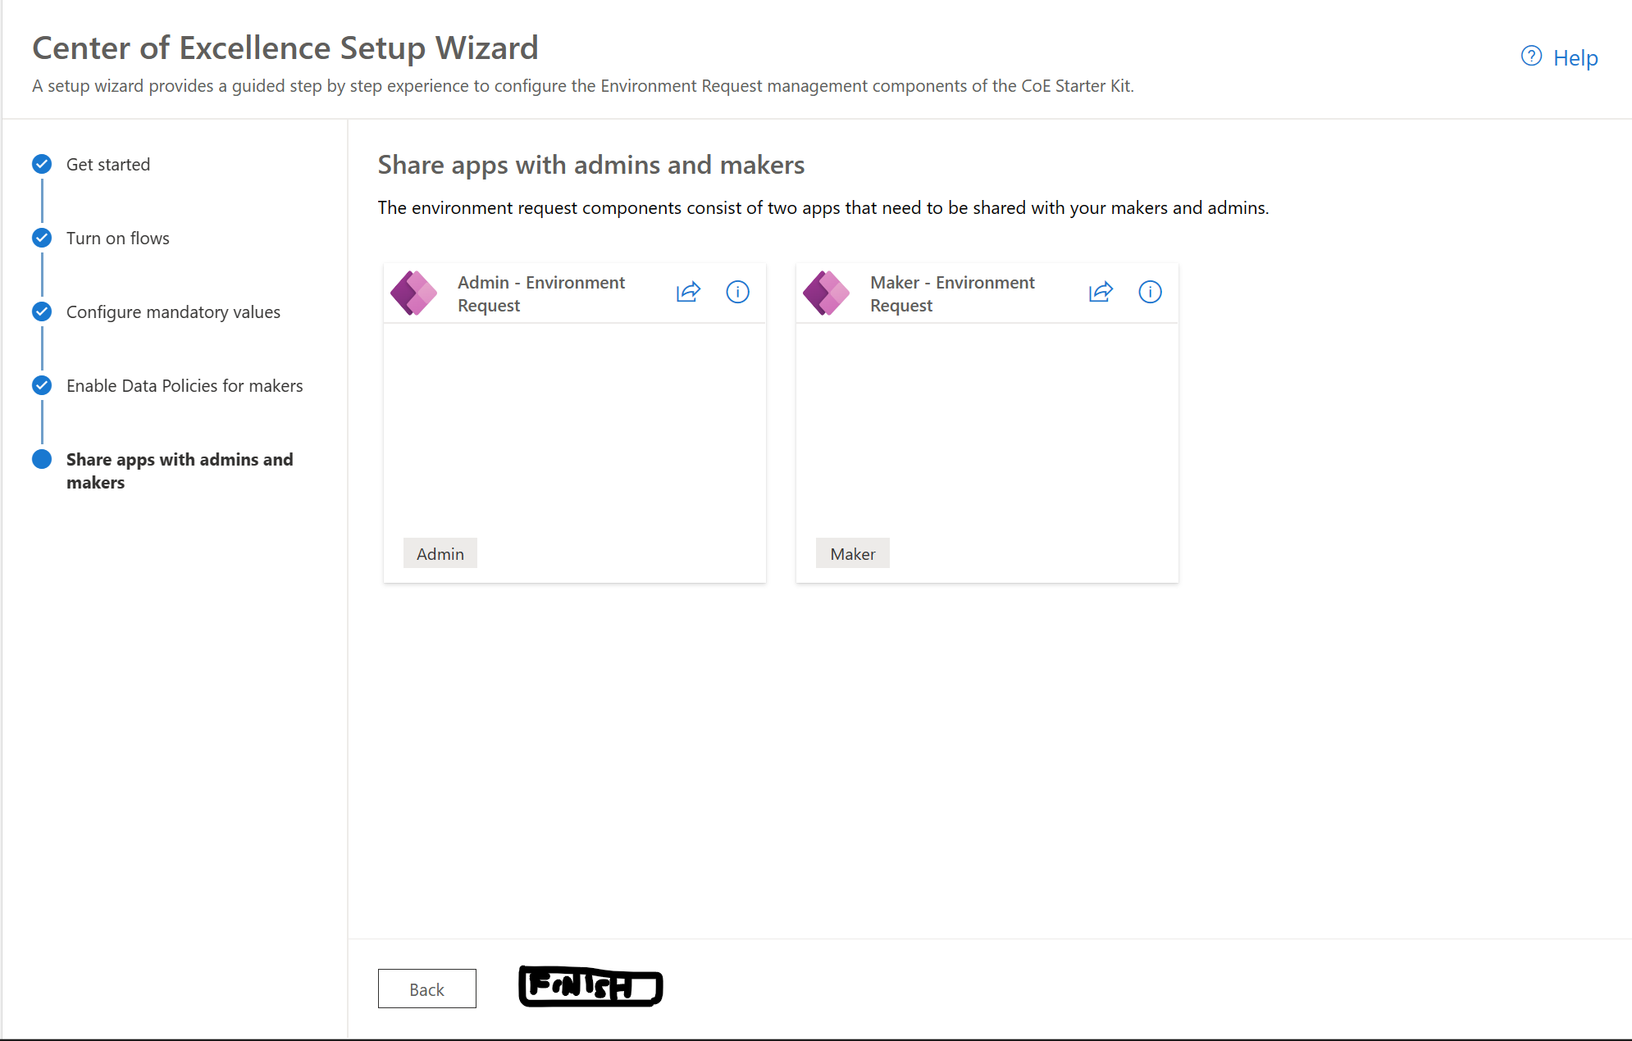Click the checkmark beside Configure mandatory values
This screenshot has width=1632, height=1041.
tap(41, 311)
